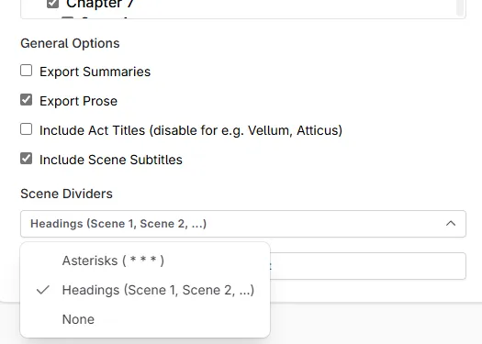Uncheck the Export Prose checkbox

(26, 100)
